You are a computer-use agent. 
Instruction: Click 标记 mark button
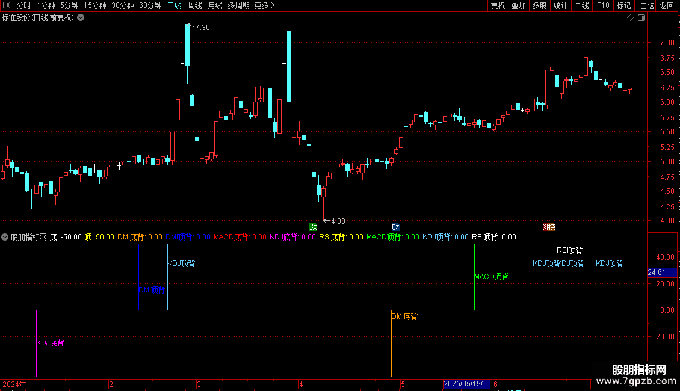(x=623, y=5)
